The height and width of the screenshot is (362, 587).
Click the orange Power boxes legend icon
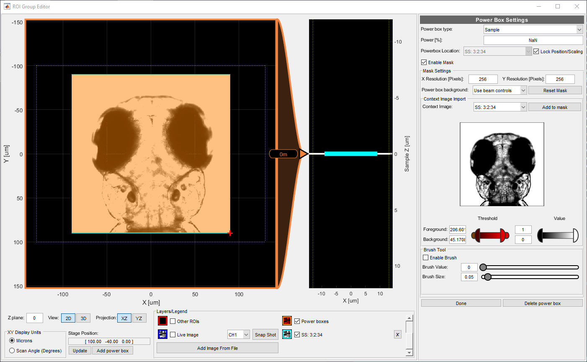pyautogui.click(x=287, y=321)
